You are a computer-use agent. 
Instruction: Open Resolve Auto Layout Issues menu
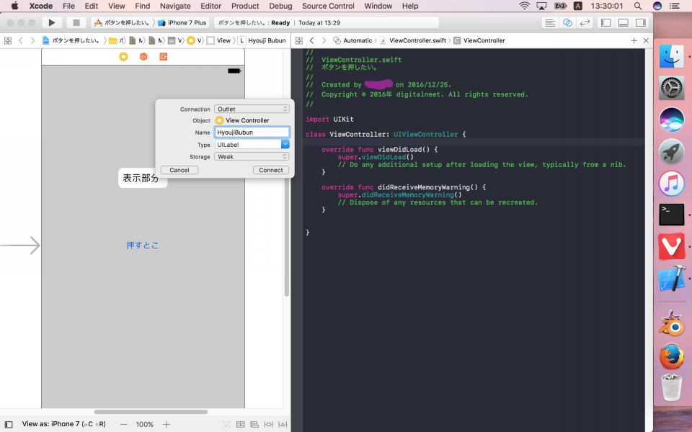pyautogui.click(x=283, y=425)
